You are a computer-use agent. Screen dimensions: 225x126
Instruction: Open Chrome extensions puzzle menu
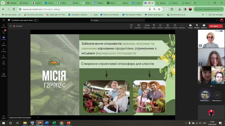point(172,9)
